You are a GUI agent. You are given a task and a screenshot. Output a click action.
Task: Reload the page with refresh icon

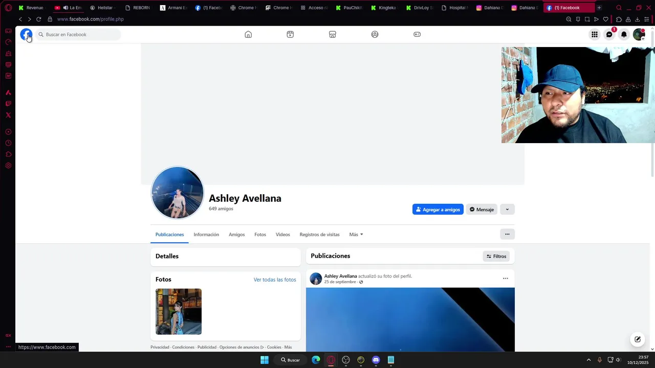[38, 19]
